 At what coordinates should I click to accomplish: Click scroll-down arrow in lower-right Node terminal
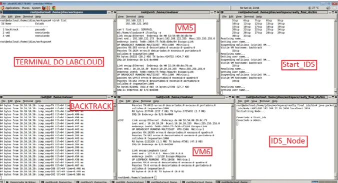click(335, 178)
